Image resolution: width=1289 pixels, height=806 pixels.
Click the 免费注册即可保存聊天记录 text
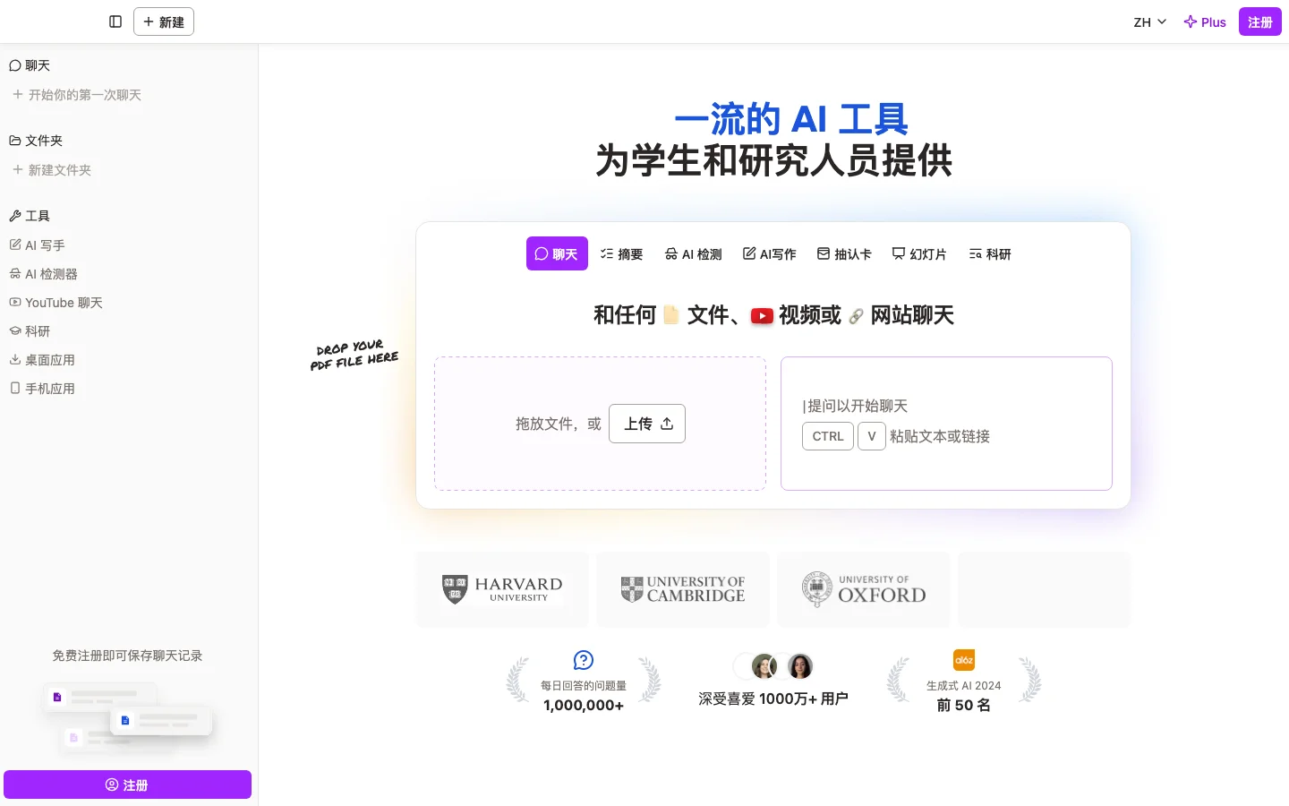click(127, 656)
